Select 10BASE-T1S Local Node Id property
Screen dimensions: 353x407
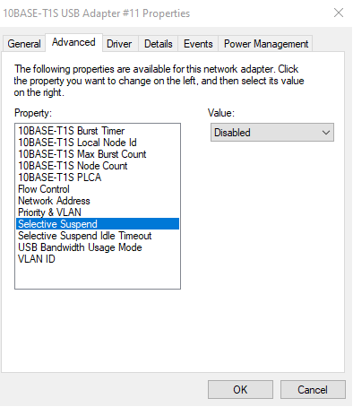(98, 143)
